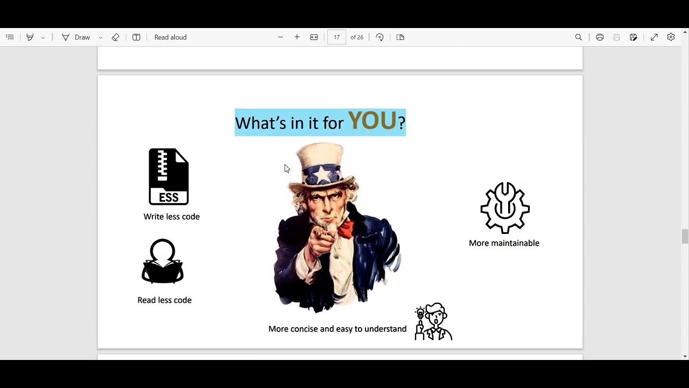Viewport: 689px width, 388px height.
Task: Click the person with lightbulb icon
Action: pos(433,322)
